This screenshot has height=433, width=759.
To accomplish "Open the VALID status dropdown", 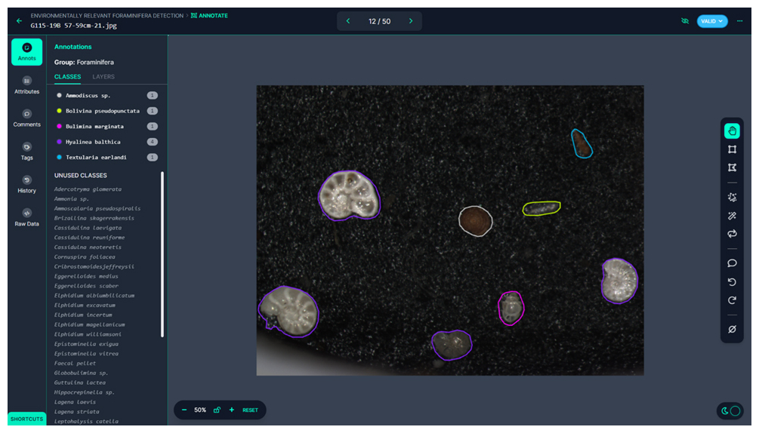I will pos(711,21).
